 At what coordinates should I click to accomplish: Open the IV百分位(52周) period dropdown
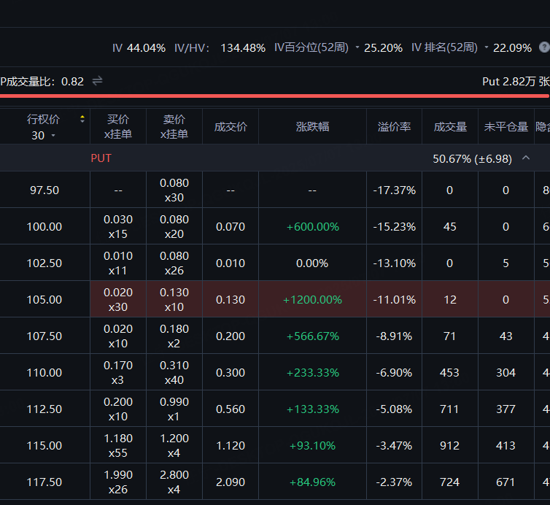[x=357, y=48]
